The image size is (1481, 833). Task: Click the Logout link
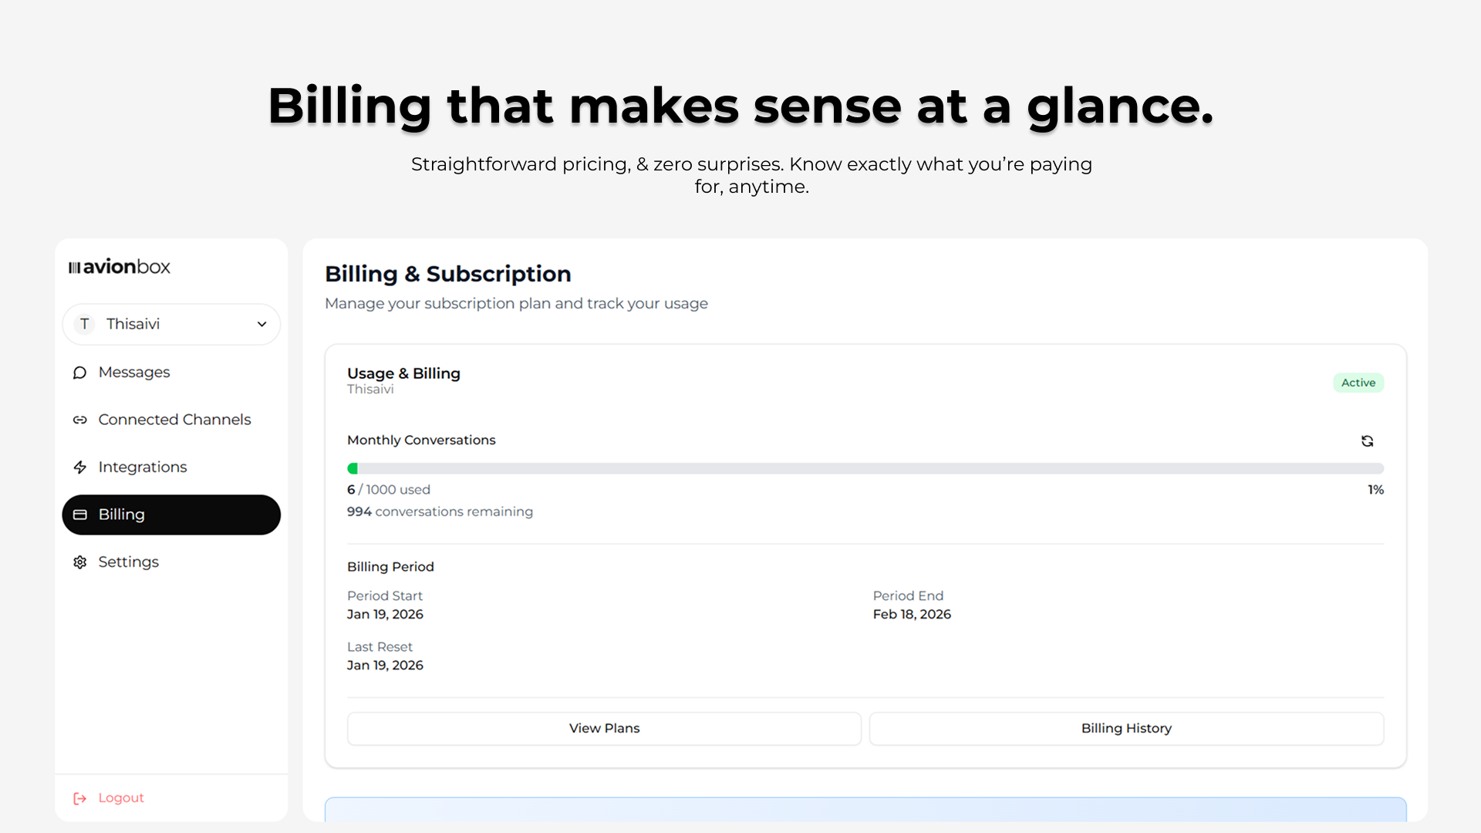point(121,798)
